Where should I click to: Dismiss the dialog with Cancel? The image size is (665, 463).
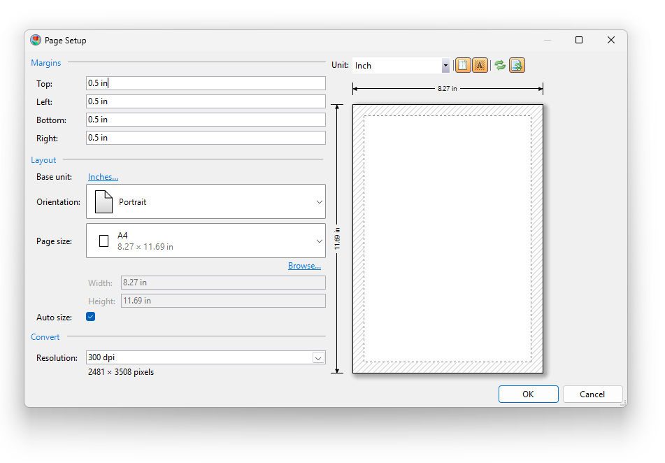[x=592, y=394]
